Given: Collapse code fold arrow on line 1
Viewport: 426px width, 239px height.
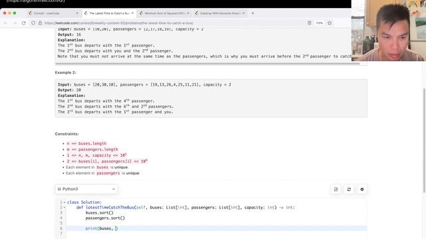Looking at the screenshot, I should [65, 202].
